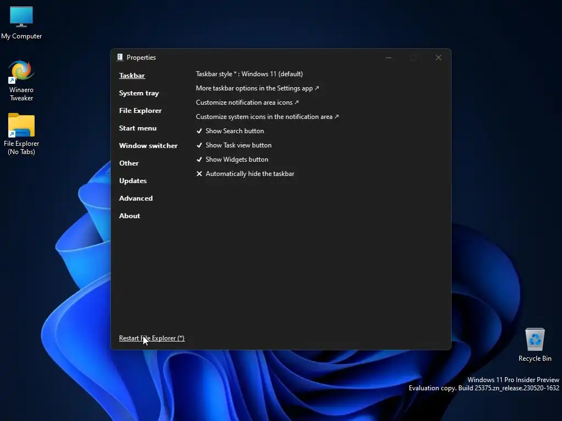Open the Window switcher section

[148, 146]
